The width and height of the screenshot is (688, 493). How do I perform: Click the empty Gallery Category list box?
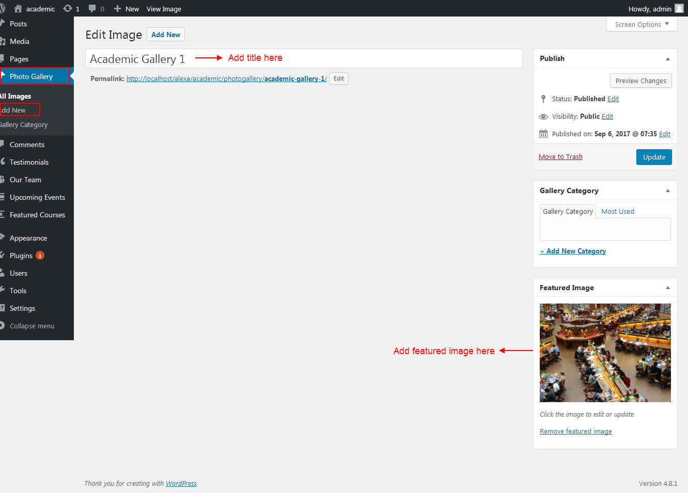(x=605, y=229)
